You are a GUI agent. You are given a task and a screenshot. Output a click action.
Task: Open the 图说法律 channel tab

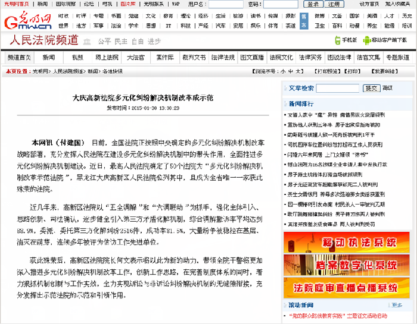(x=340, y=58)
